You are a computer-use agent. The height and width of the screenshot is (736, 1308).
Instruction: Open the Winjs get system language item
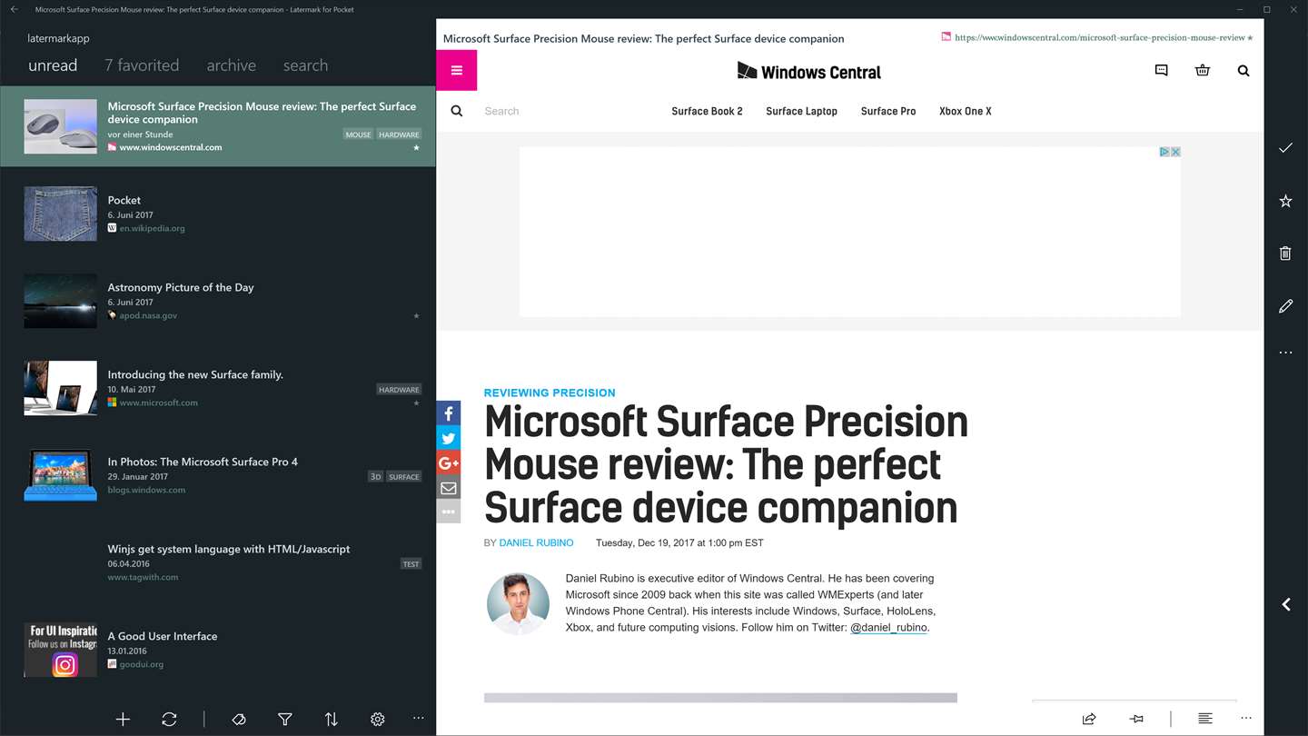(x=218, y=562)
